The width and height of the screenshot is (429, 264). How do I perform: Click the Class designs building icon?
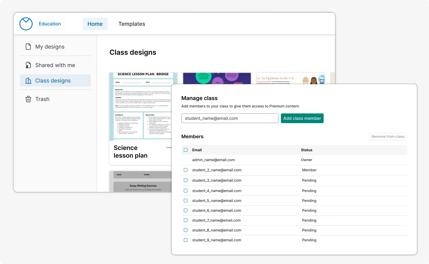[x=28, y=81]
